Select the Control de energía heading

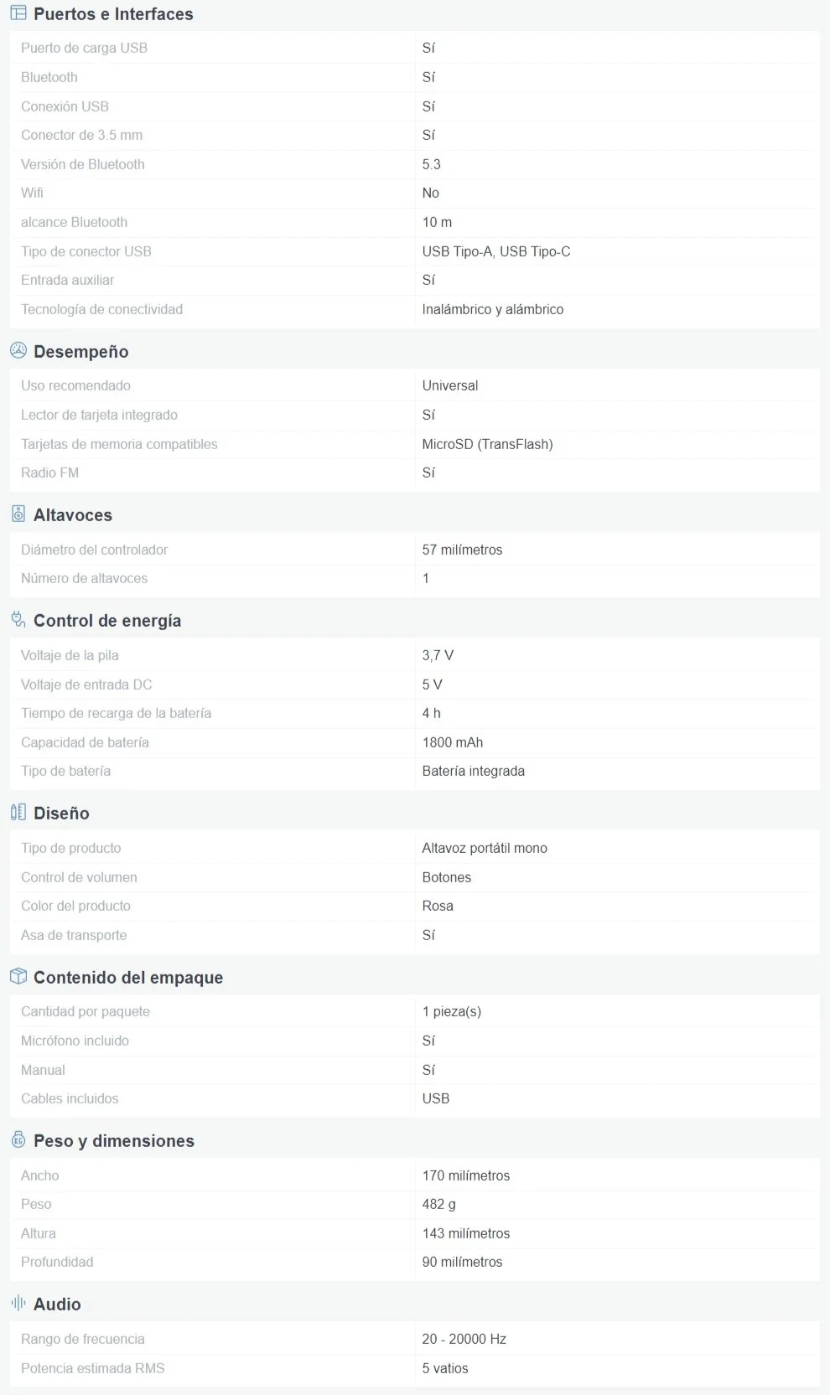point(107,621)
